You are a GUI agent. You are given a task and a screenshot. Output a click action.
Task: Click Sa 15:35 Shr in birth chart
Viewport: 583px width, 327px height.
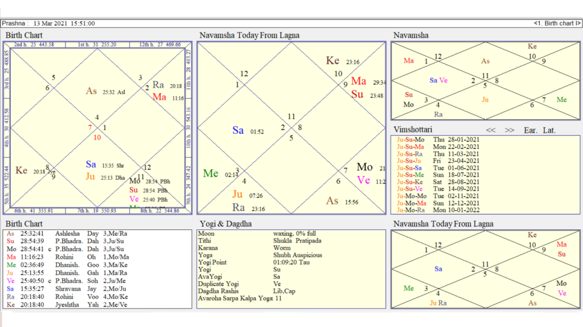(105, 165)
